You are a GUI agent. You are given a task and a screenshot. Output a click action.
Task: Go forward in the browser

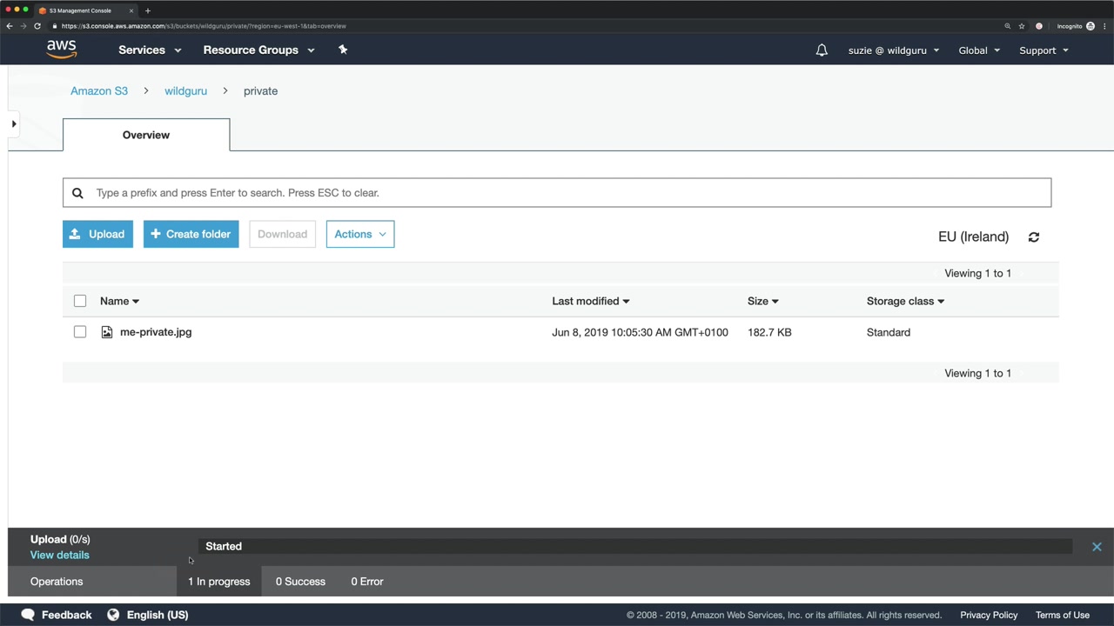pyautogui.click(x=23, y=26)
